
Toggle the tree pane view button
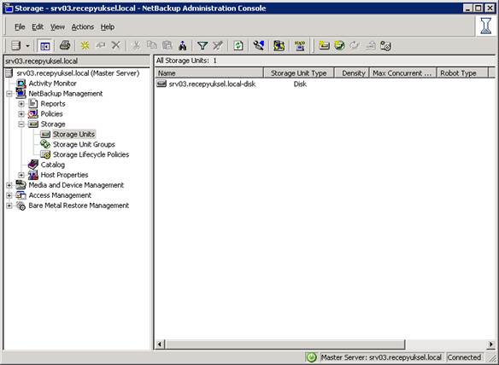click(x=45, y=46)
